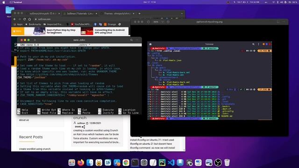Viewport: 299px width, 168px height.
Task: Open the image viewer icon in the dock
Action: pyautogui.click(x=209, y=162)
